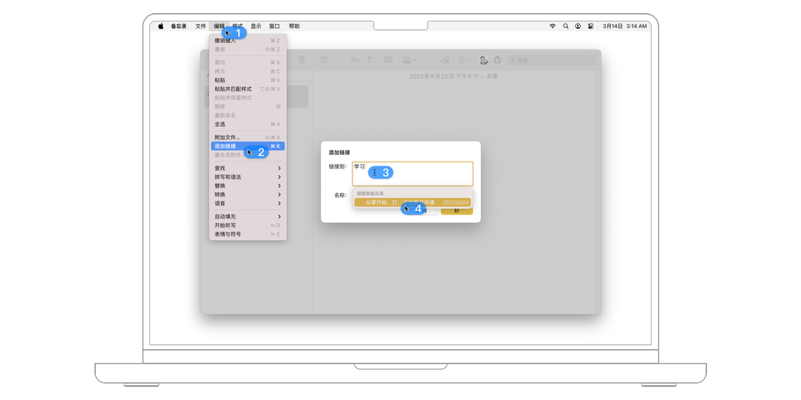This screenshot has height=400, width=801.
Task: Click the share export icon
Action: [498, 60]
